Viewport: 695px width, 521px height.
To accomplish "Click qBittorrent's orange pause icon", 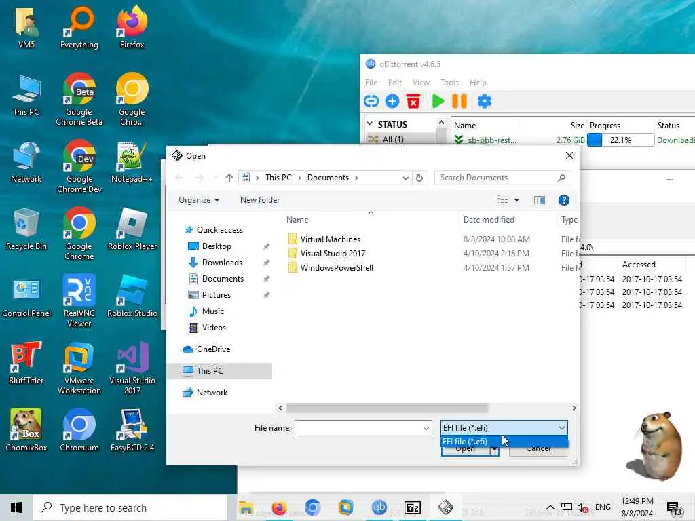I will click(459, 102).
